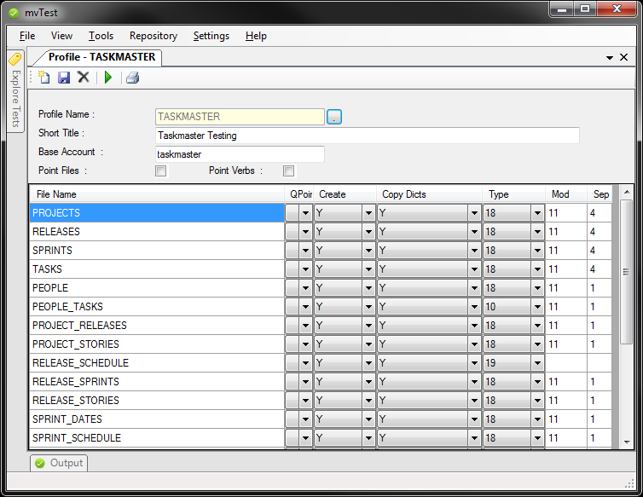This screenshot has height=497, width=643.
Task: Toggle the Point Verbs checkbox
Action: [288, 170]
